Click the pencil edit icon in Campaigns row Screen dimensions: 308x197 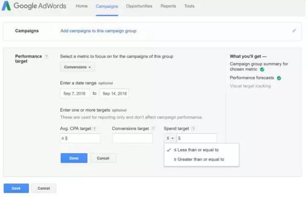coord(294,30)
